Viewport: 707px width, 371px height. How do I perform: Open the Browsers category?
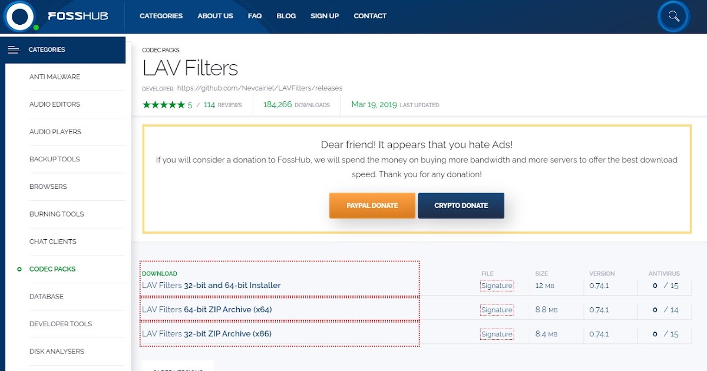pyautogui.click(x=48, y=187)
